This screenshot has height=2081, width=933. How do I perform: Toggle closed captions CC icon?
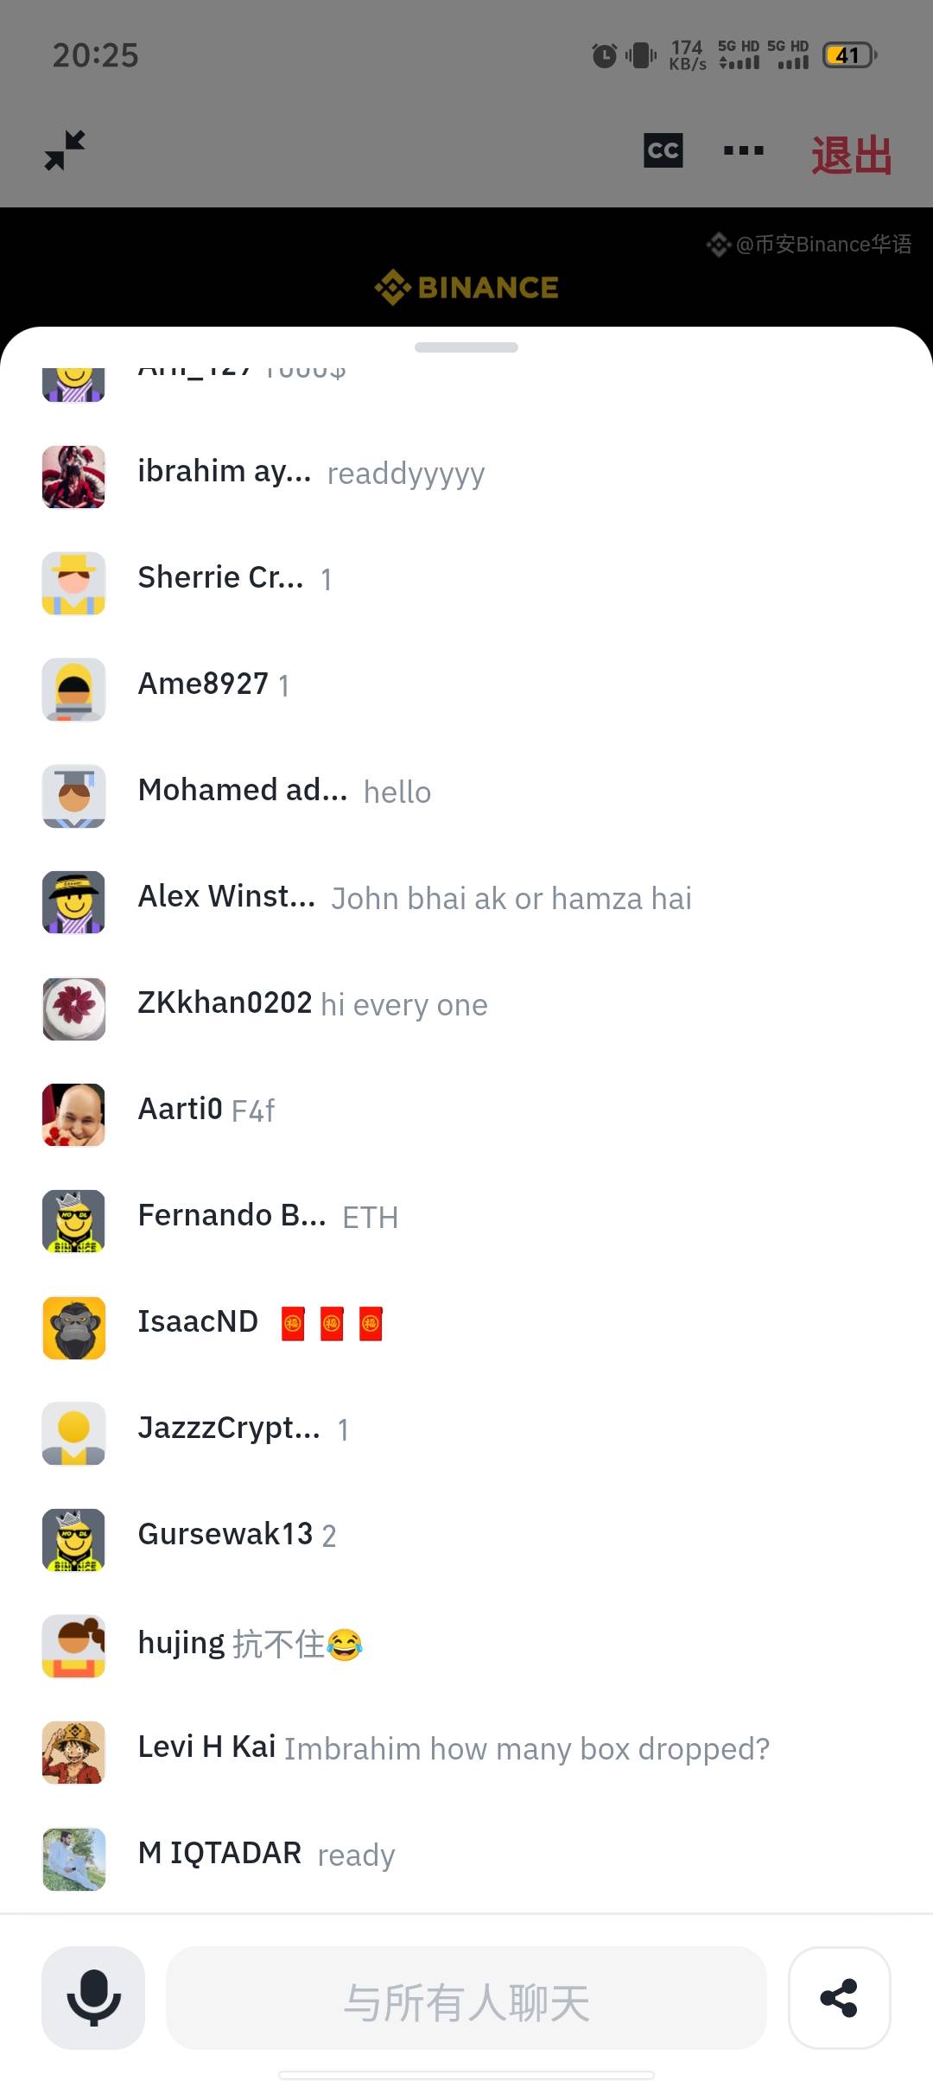(x=663, y=150)
